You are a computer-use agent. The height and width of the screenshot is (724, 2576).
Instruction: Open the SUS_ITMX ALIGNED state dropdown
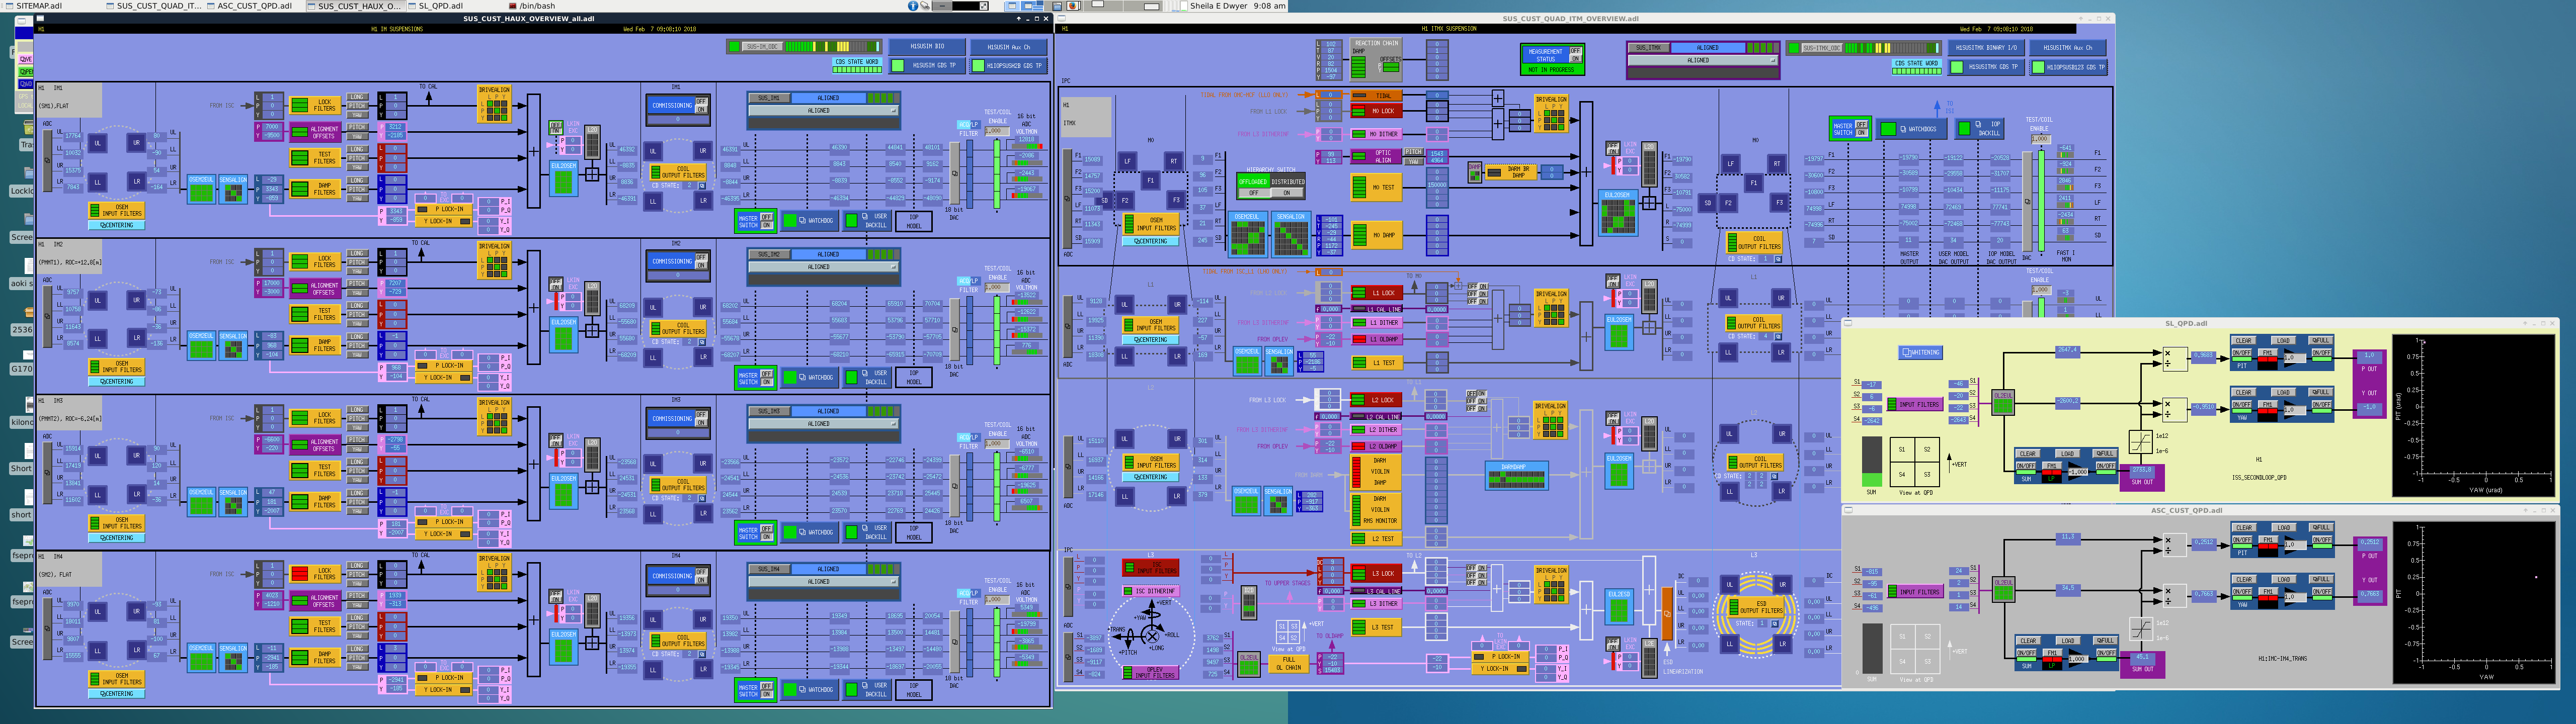(x=1703, y=61)
